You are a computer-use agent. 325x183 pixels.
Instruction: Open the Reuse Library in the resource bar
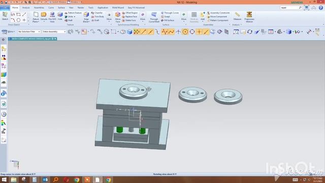pyautogui.click(x=4, y=75)
